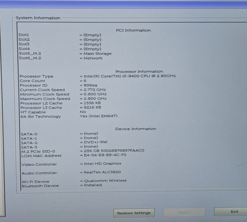Viewport: 247px width, 222px height.
Task: Click the 64-Bit Technology entry
Action: pyautogui.click(x=67, y=116)
